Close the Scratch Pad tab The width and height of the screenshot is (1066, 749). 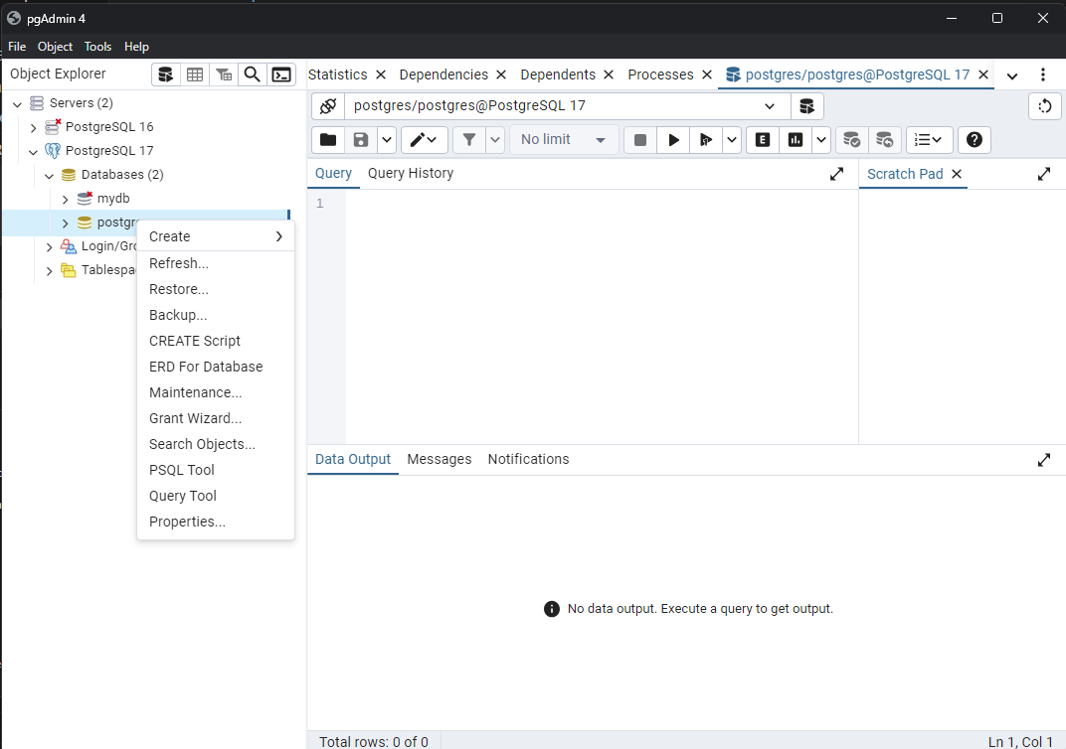[x=957, y=174]
